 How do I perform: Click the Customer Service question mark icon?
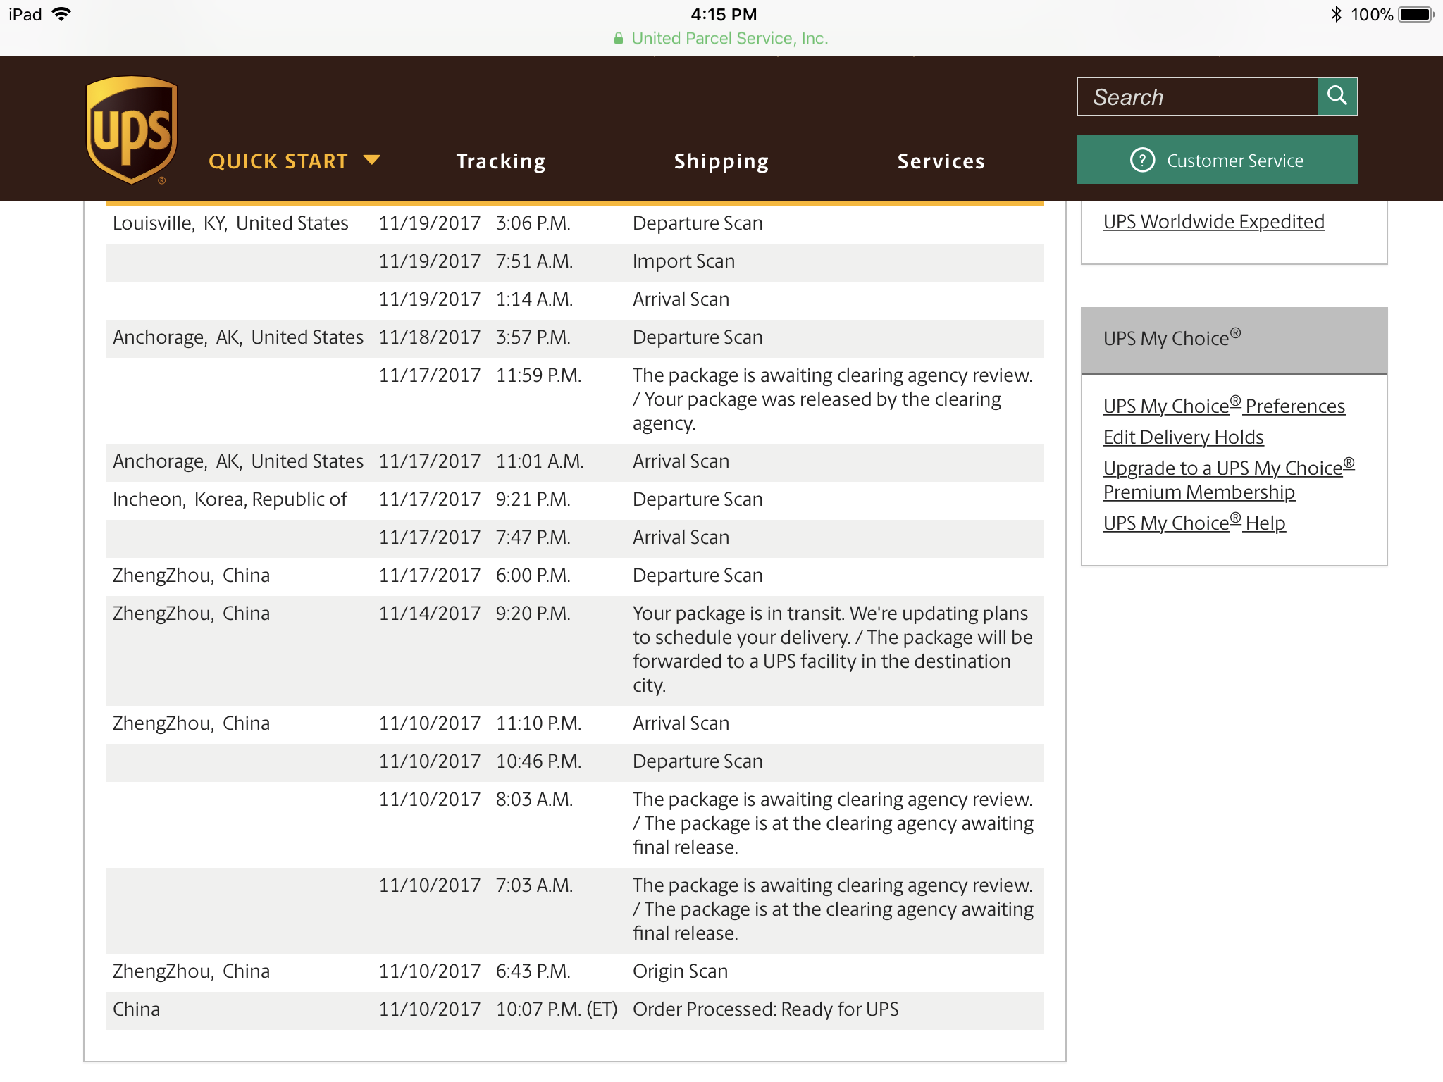1142,160
